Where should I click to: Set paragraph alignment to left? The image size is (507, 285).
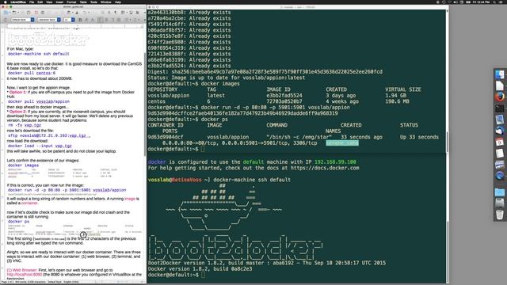(x=100, y=20)
